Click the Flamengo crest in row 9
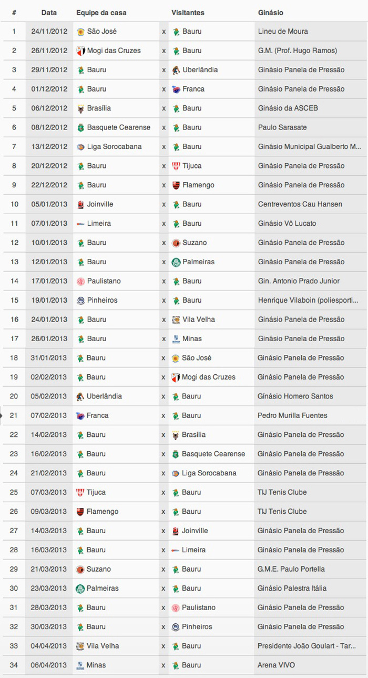This screenshot has width=368, height=678. [x=176, y=185]
